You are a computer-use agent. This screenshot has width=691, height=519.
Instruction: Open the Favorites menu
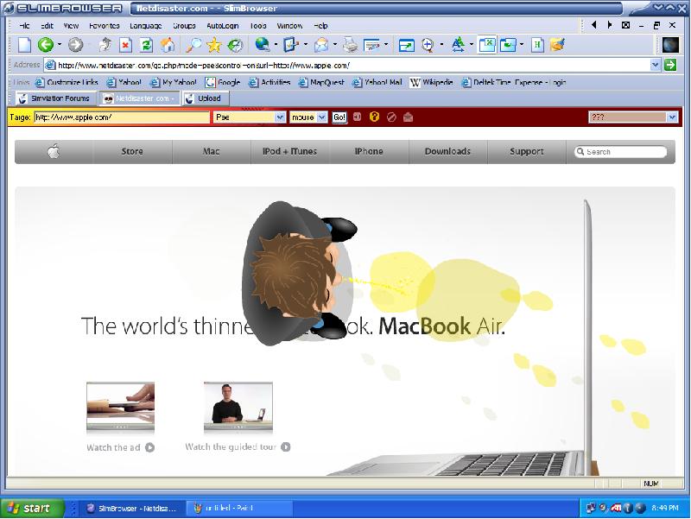tap(105, 26)
